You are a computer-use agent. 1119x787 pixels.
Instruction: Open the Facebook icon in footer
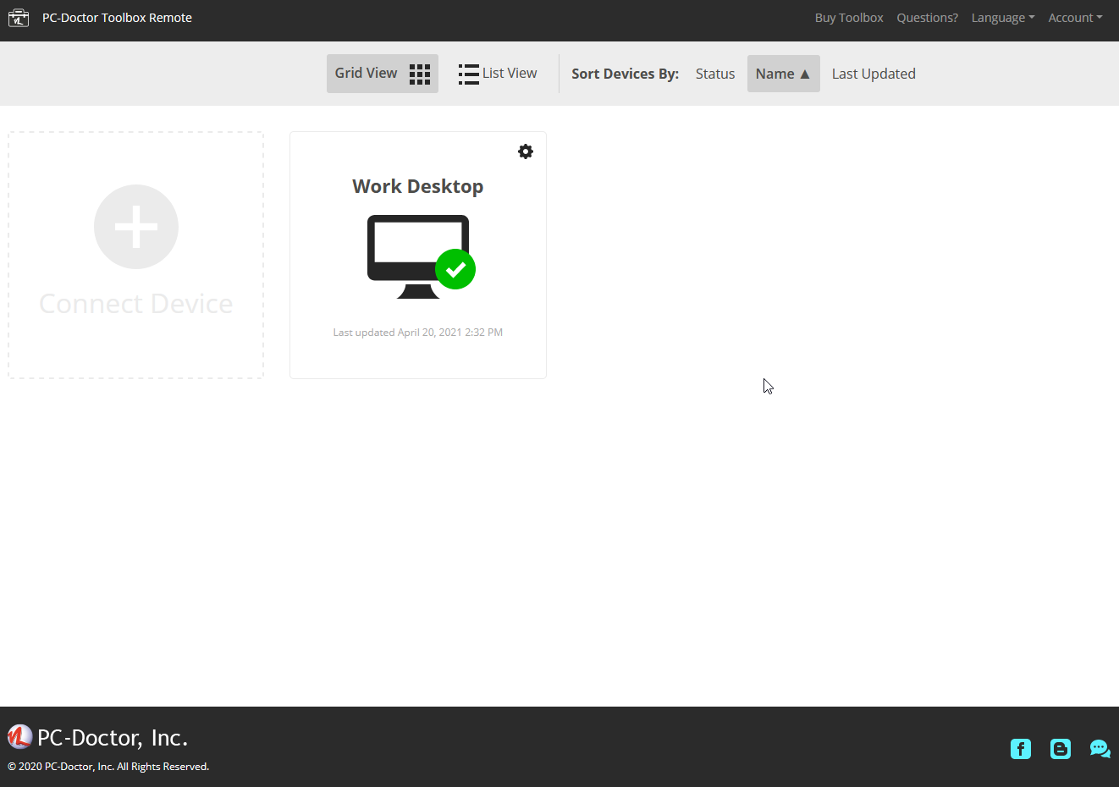pos(1021,749)
